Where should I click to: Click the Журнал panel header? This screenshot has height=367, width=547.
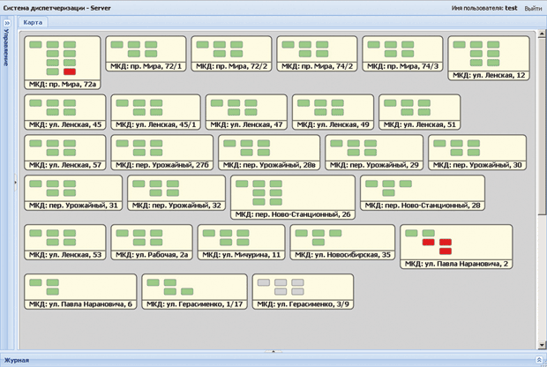pos(273,360)
